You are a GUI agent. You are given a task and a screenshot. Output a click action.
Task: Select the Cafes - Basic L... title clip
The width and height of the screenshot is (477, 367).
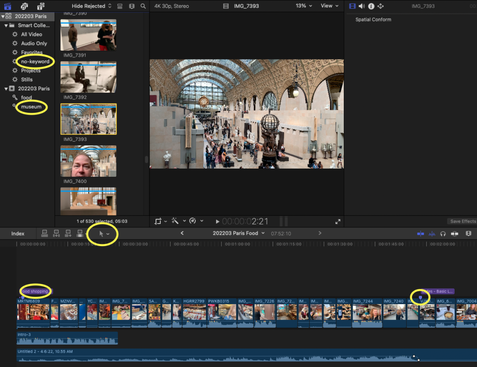(437, 291)
